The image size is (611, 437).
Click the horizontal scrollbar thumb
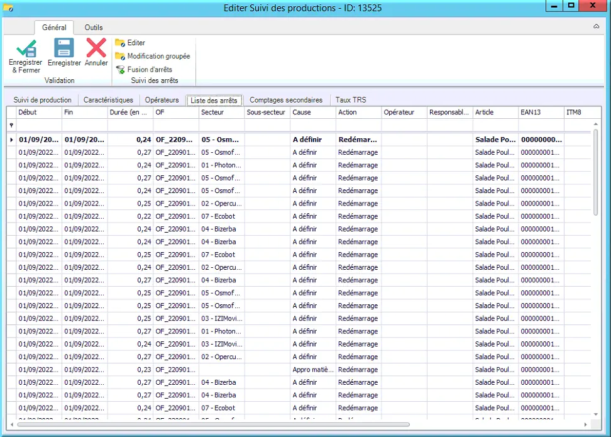(x=213, y=424)
